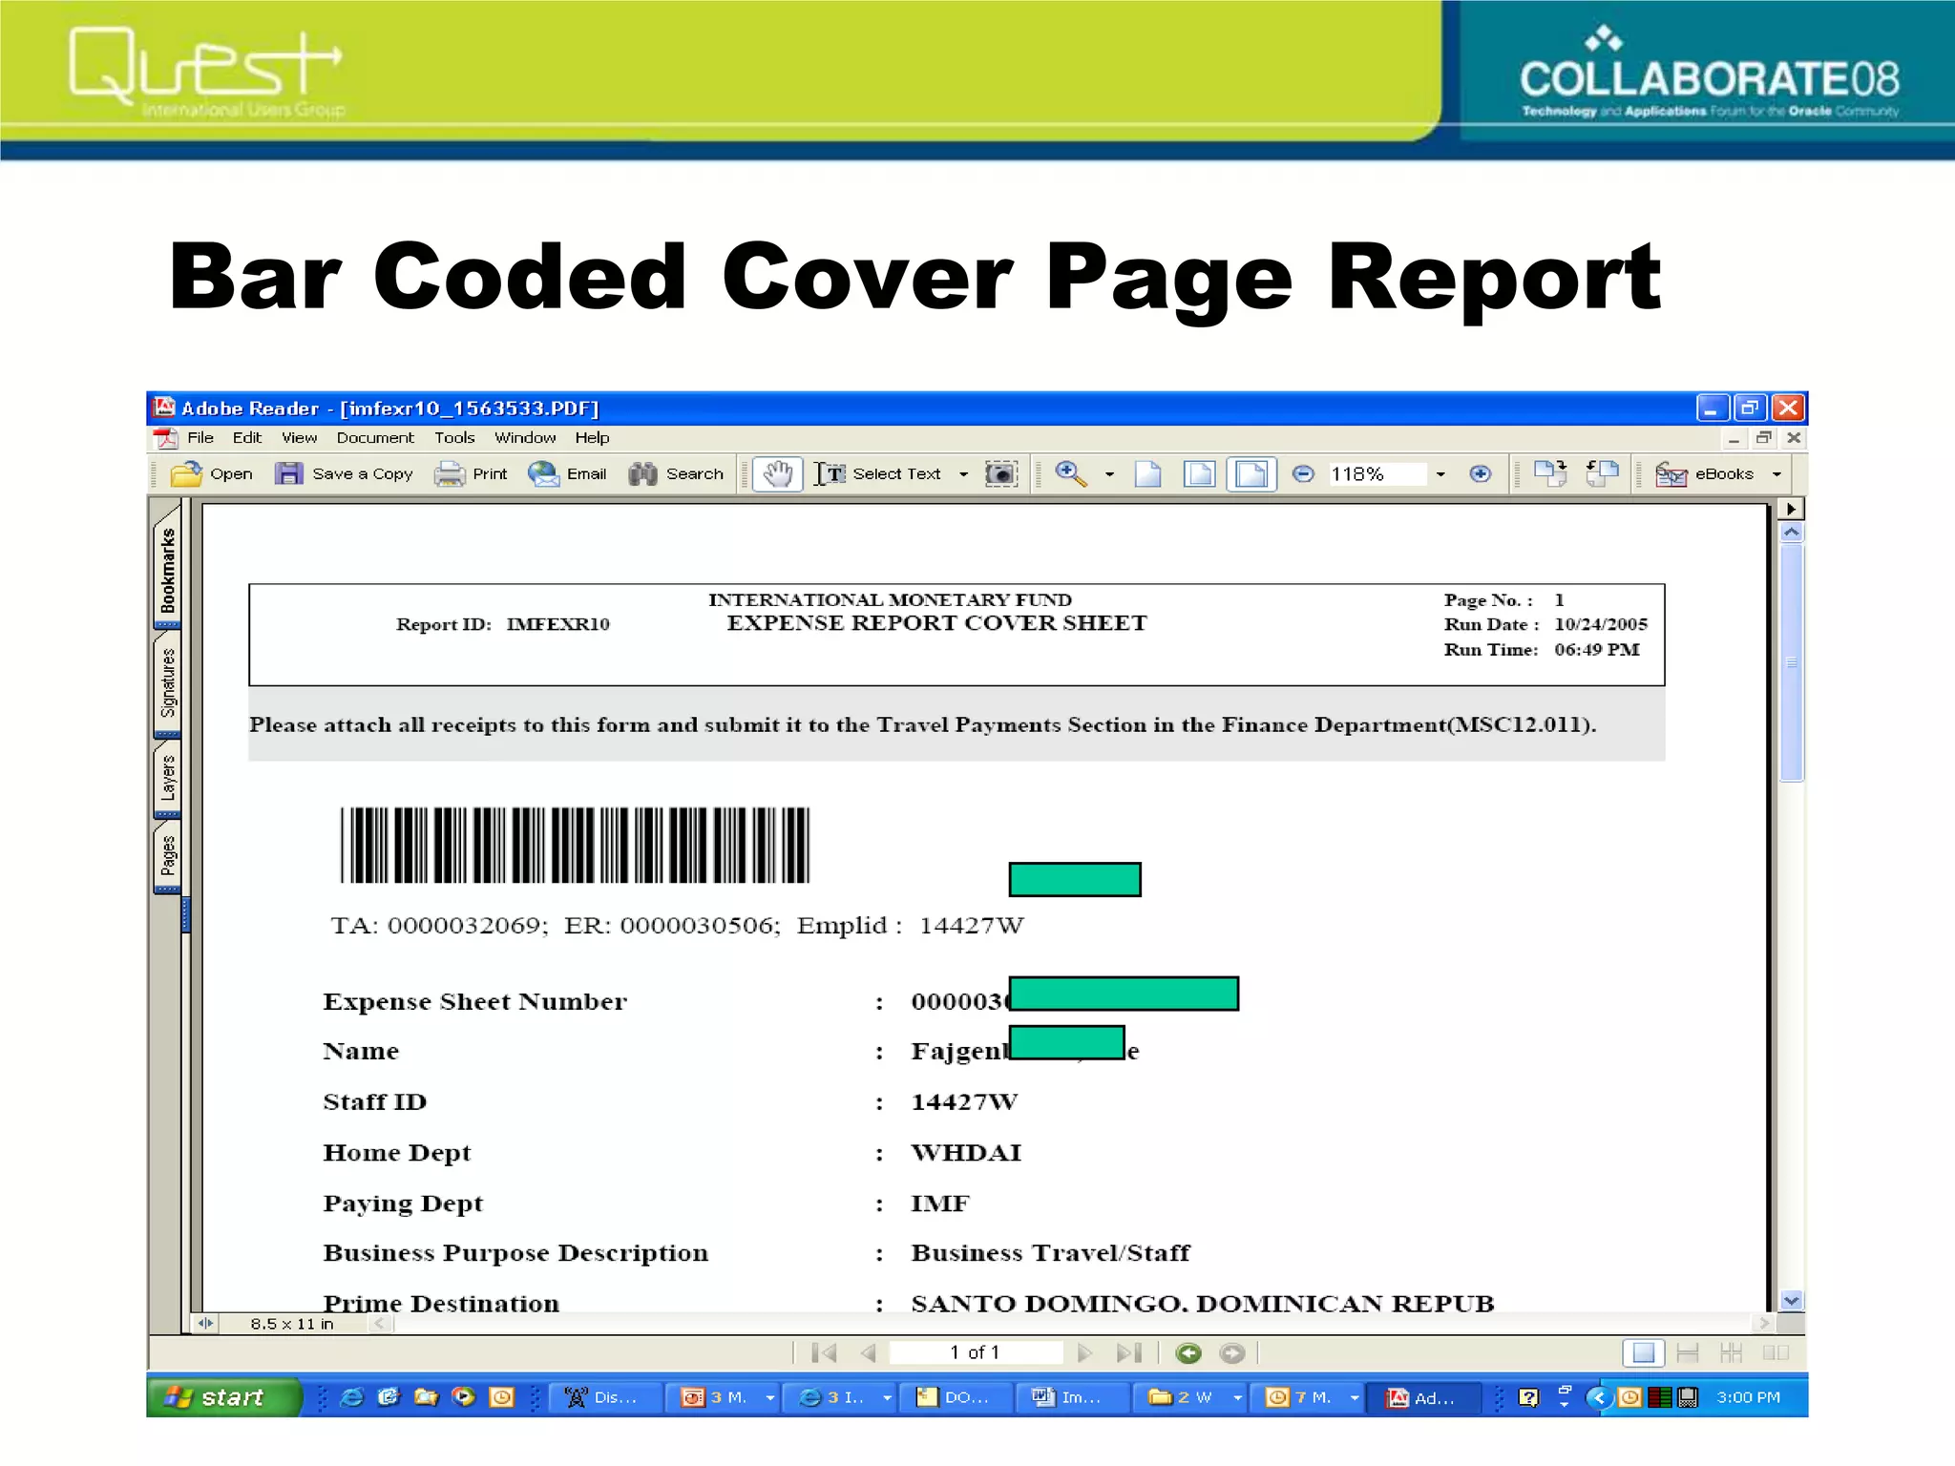
Task: Click the vertical scrollbar thumb
Action: pos(1792,662)
